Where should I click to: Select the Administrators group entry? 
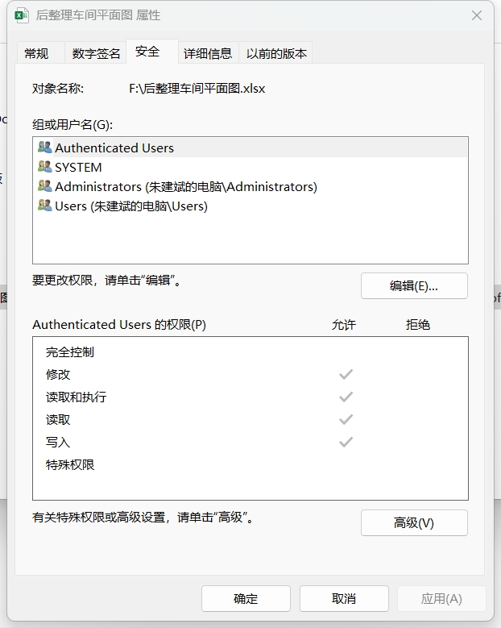click(250, 187)
